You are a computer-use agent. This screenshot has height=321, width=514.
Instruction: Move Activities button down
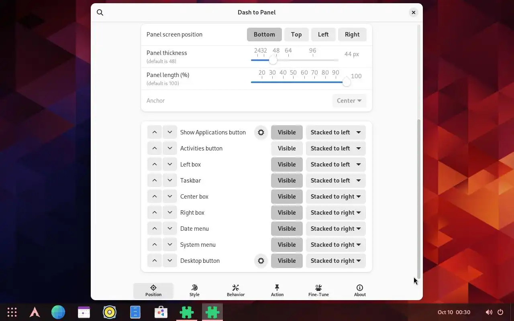tap(170, 148)
